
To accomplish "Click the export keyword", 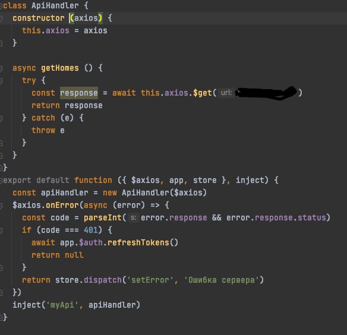I will tap(17, 181).
